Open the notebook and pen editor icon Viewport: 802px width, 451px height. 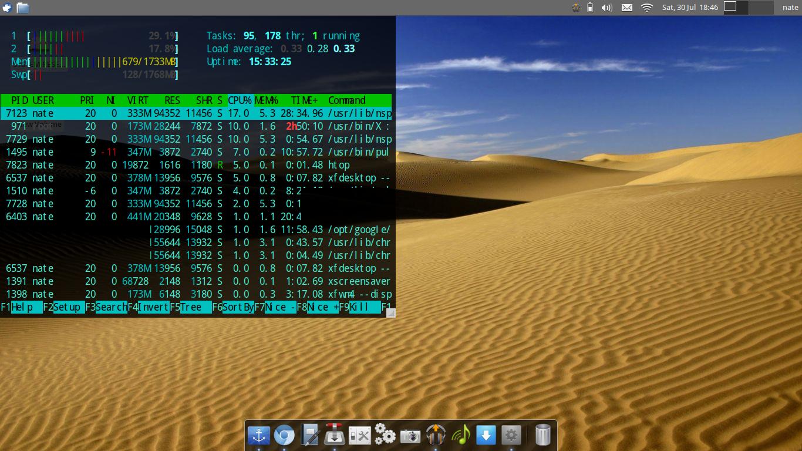tap(309, 435)
